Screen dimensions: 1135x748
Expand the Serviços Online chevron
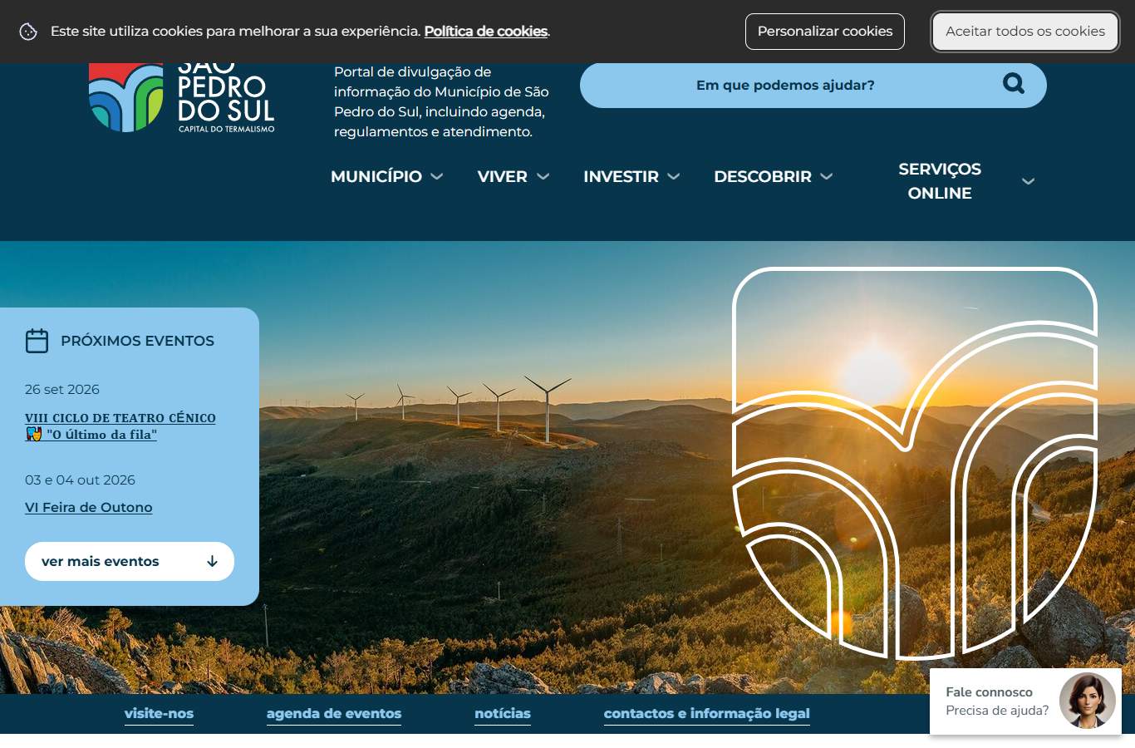coord(1028,181)
